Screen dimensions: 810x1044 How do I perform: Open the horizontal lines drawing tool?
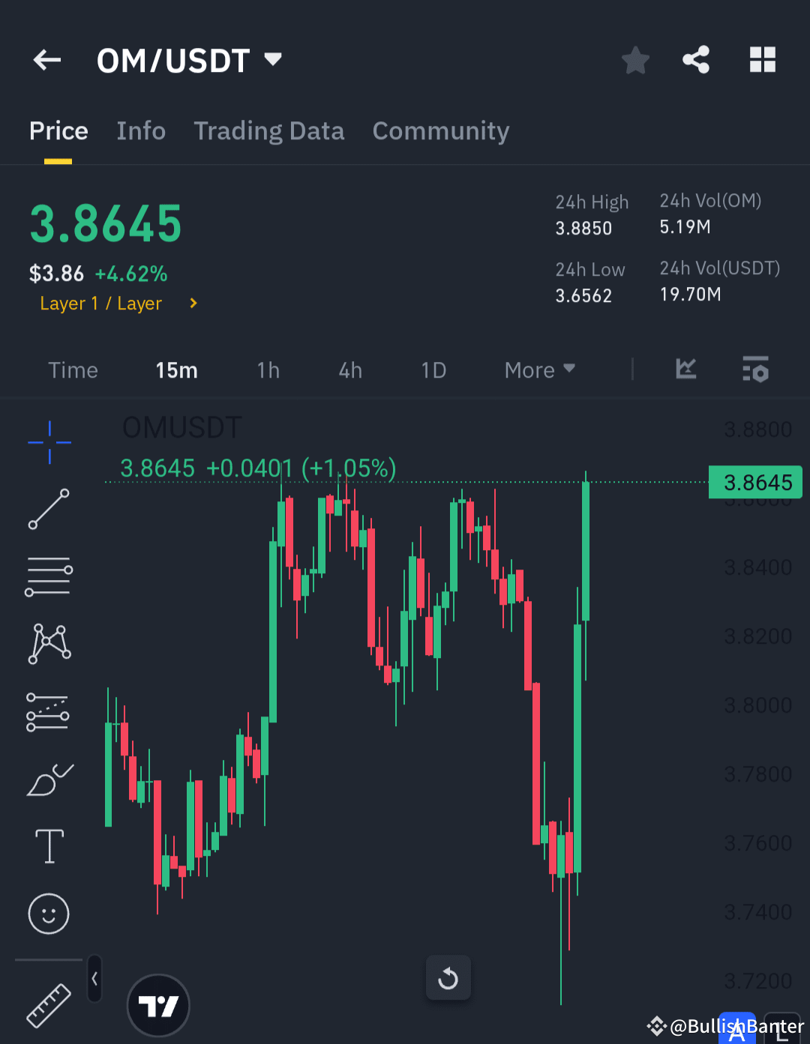tap(49, 576)
